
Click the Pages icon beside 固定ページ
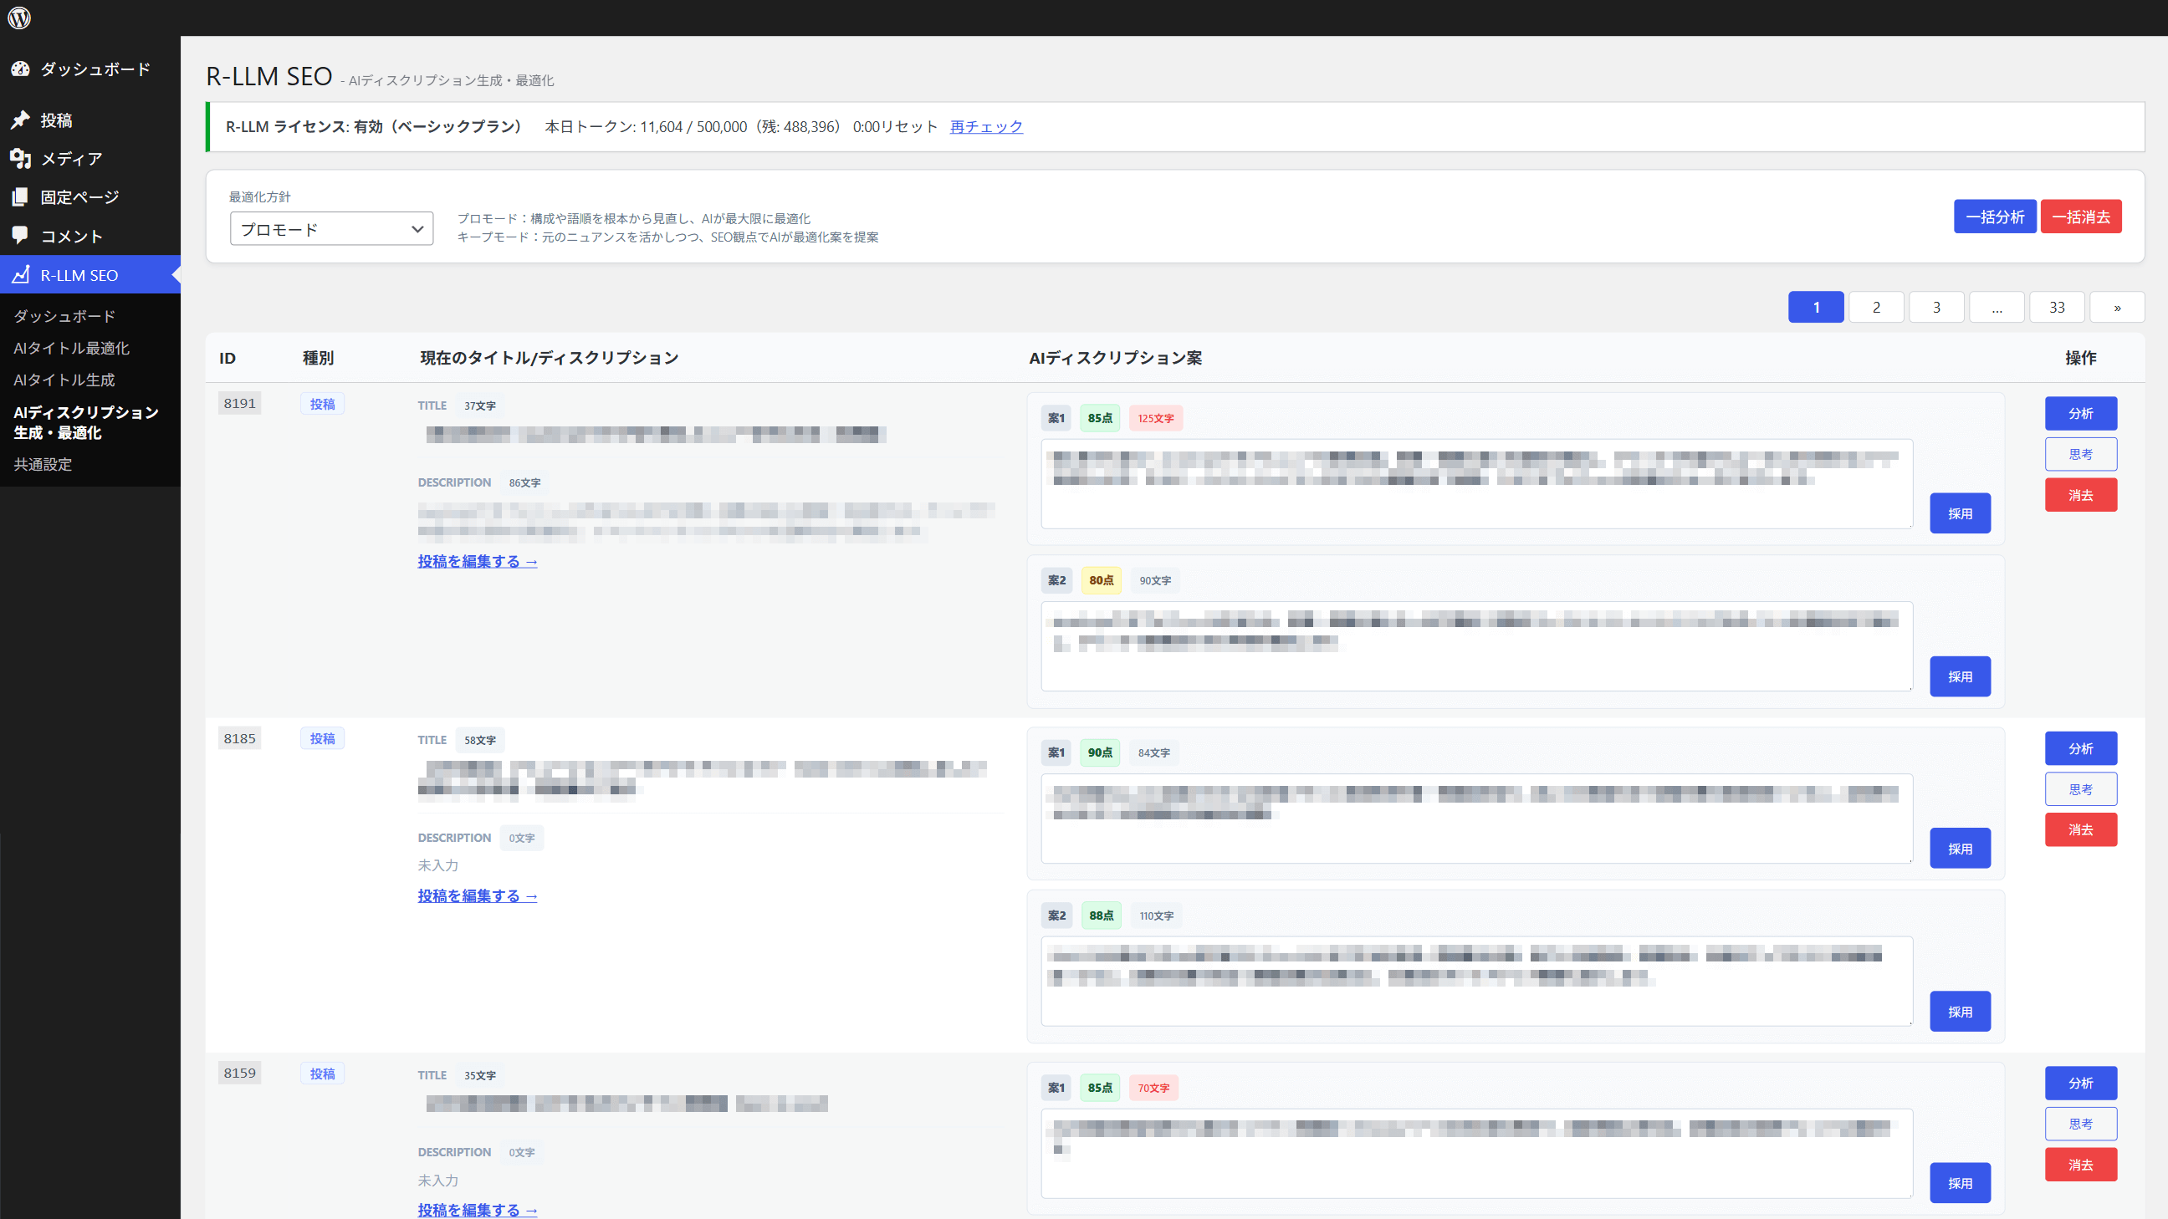(20, 196)
